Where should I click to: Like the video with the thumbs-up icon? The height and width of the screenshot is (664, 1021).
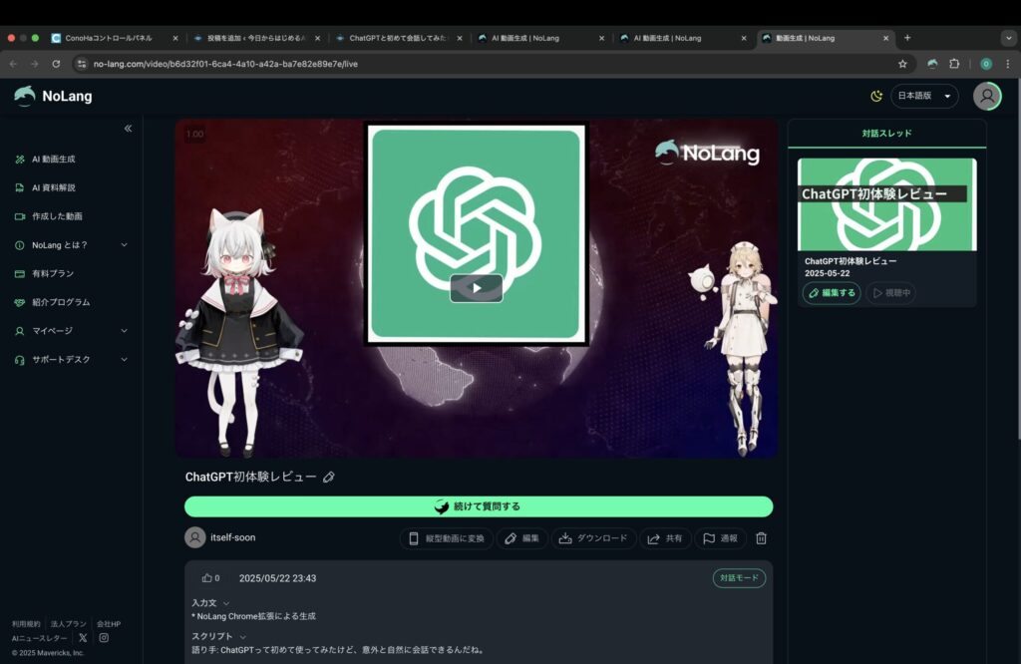tap(207, 578)
